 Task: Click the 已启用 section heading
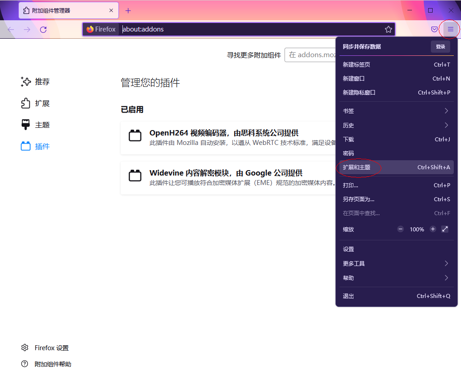coord(132,110)
